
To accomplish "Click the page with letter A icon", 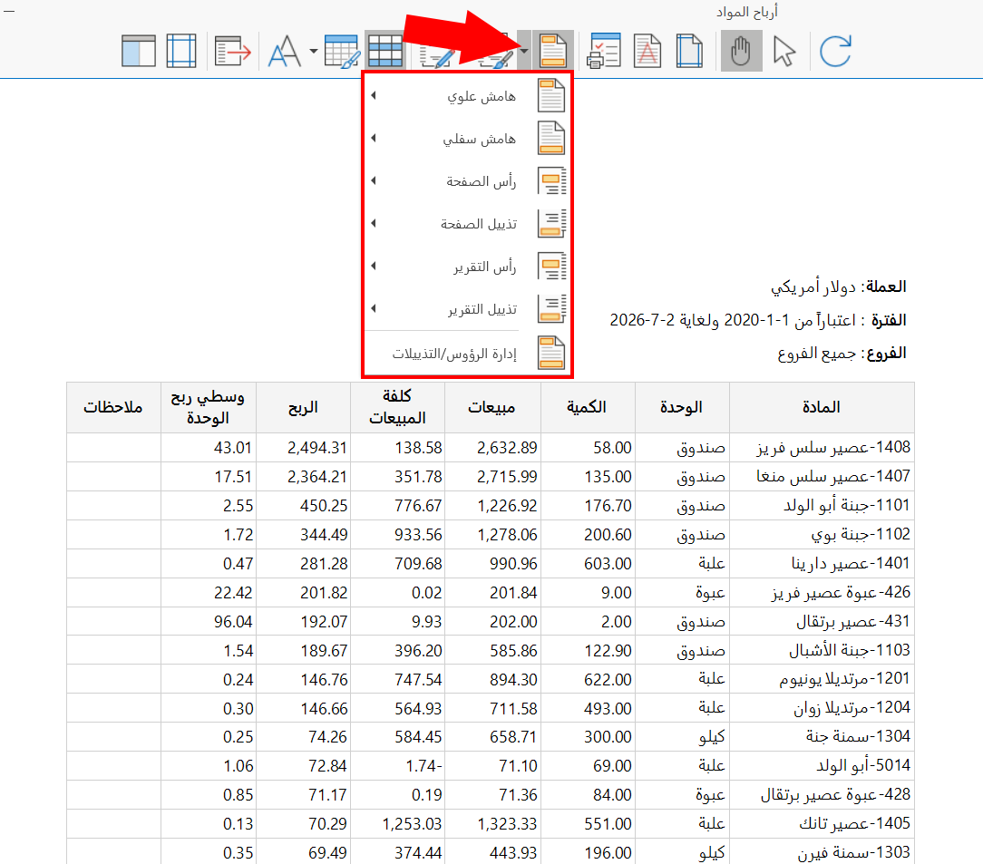I will click(647, 51).
